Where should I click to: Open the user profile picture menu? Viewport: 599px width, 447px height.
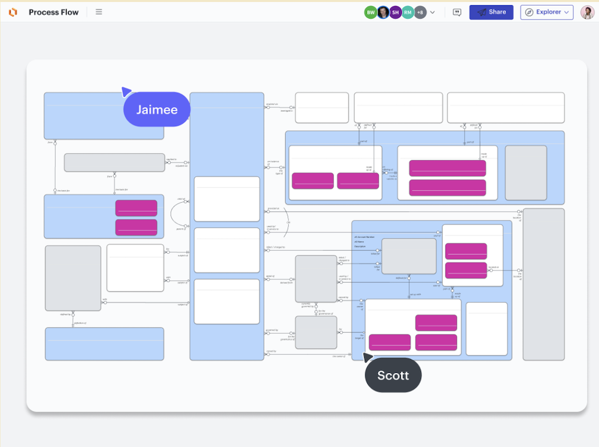(587, 13)
